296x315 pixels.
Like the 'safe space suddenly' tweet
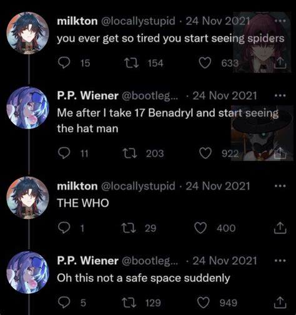pos(204,303)
